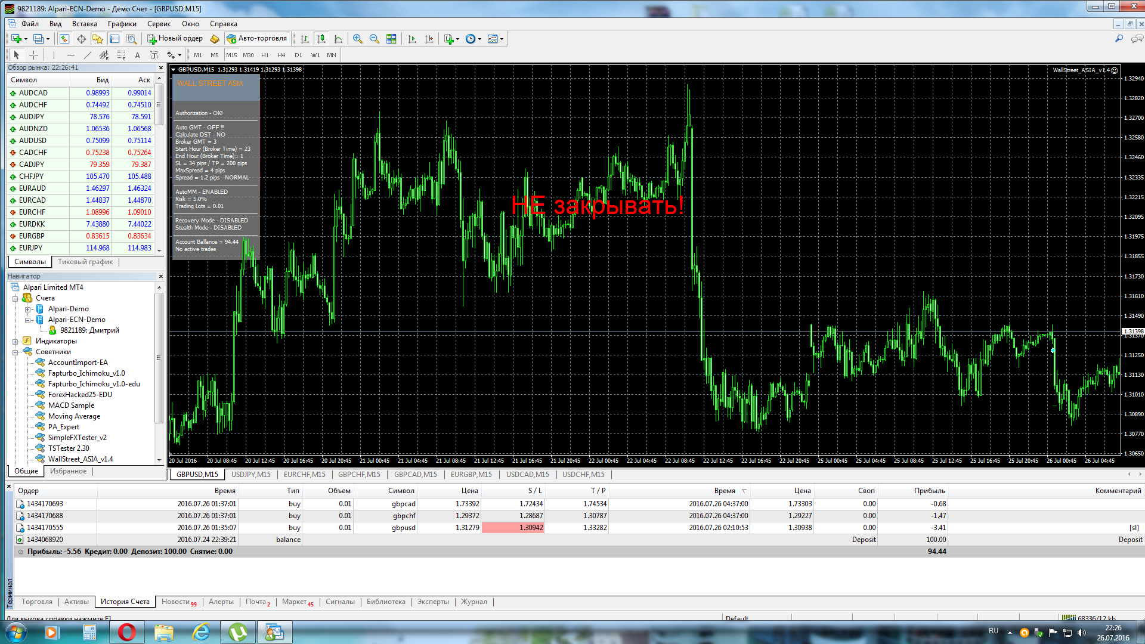This screenshot has height=644, width=1145.
Task: Open the Графики menu
Action: (x=122, y=24)
